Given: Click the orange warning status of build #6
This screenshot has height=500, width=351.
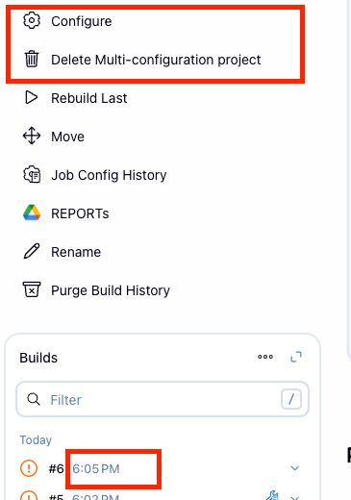Looking at the screenshot, I should coord(29,468).
